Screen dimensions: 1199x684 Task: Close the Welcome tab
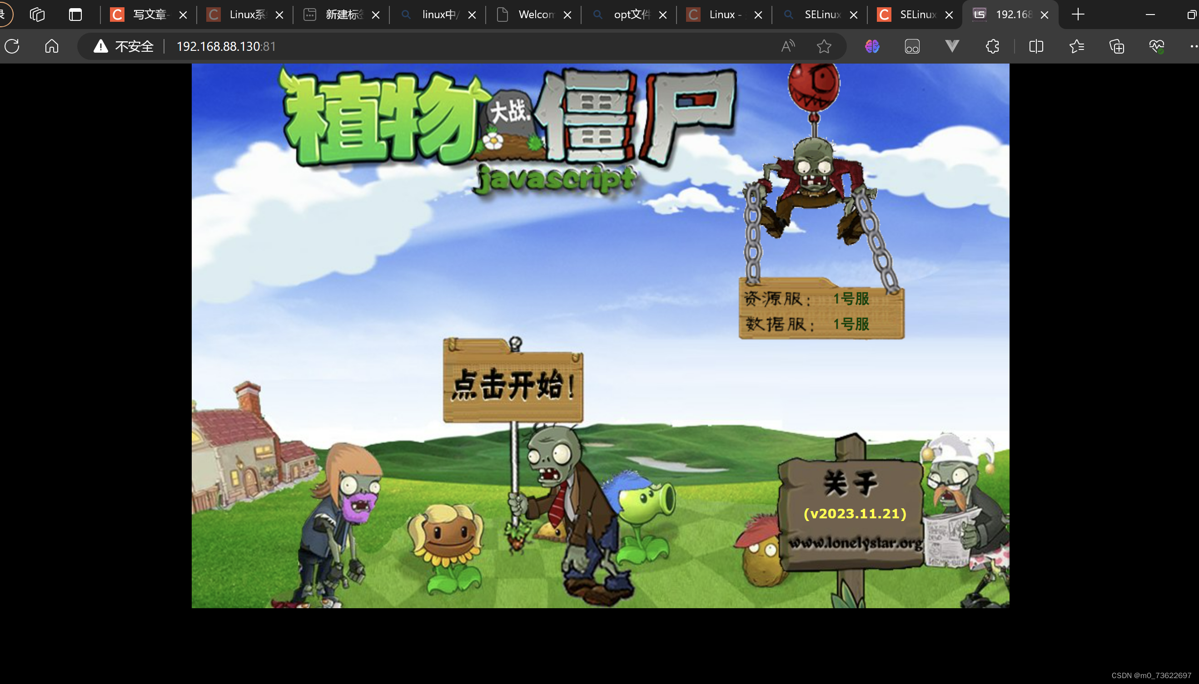coord(567,15)
